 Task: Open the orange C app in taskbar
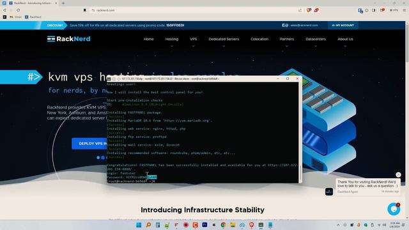(195, 225)
